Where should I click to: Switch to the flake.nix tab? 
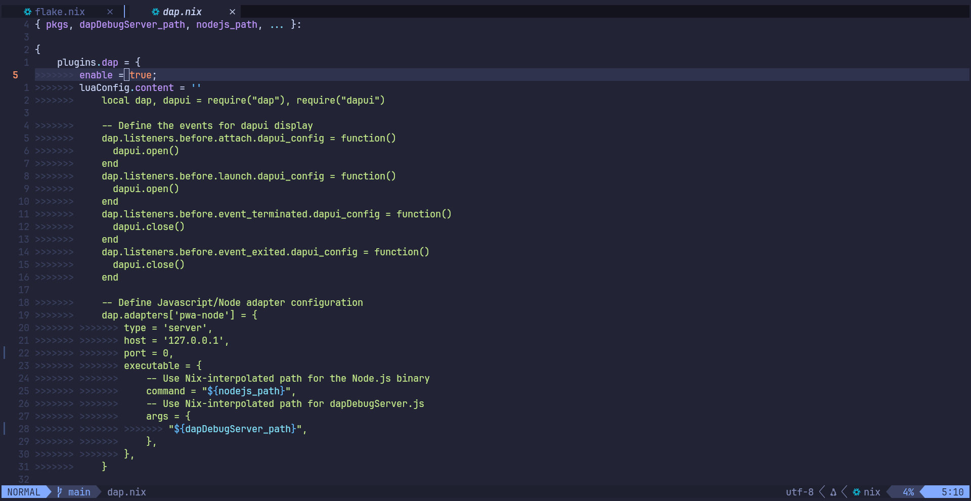pyautogui.click(x=60, y=12)
